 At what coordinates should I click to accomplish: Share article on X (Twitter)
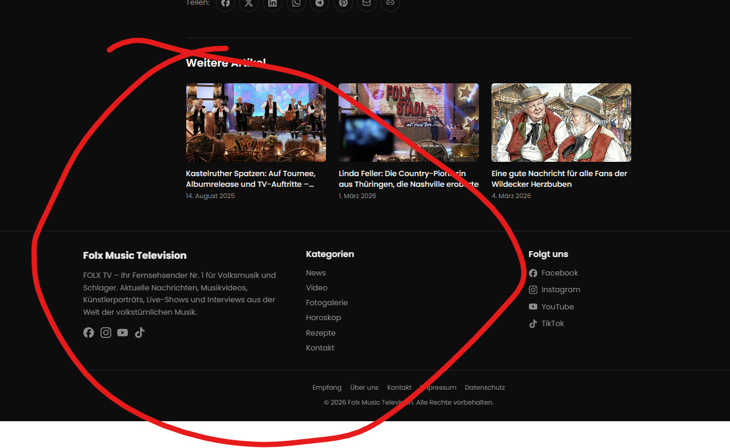[249, 3]
